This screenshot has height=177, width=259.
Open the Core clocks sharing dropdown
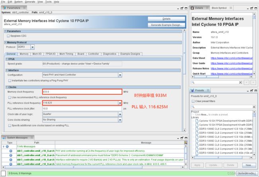[x=120, y=120]
